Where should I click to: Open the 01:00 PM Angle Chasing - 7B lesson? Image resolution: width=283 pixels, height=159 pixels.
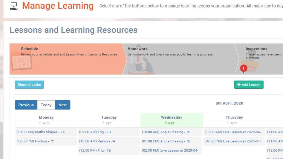tap(172, 141)
